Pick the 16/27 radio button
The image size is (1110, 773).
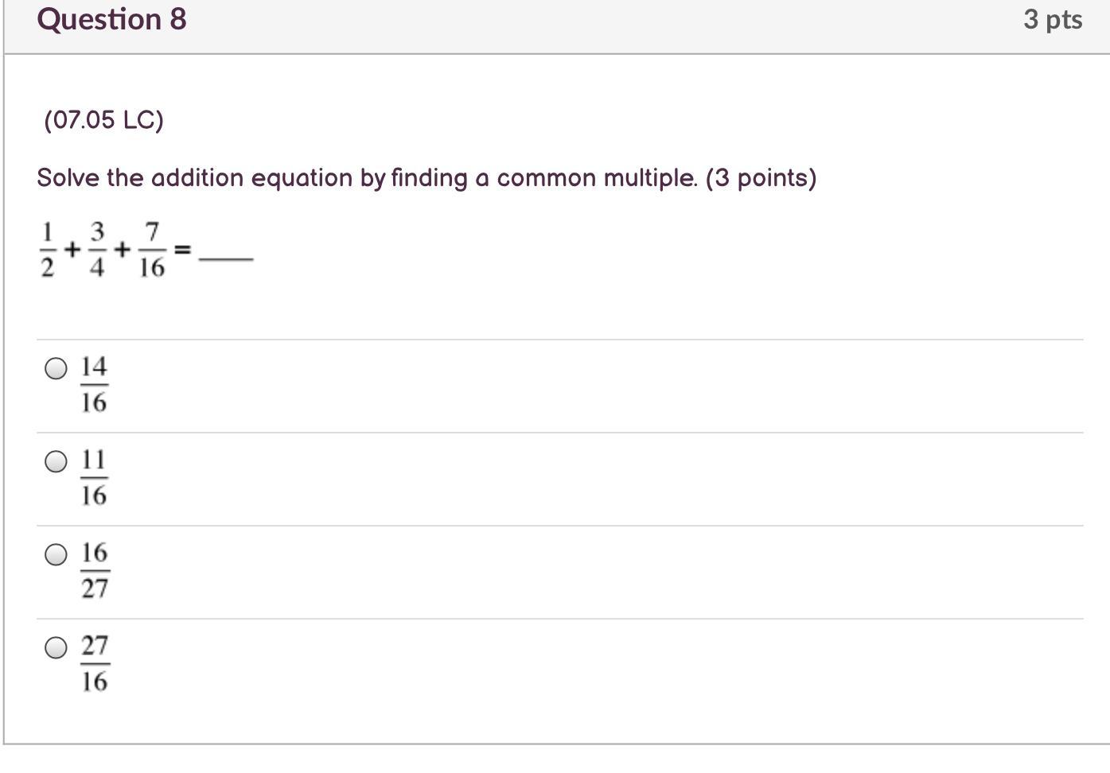[x=56, y=554]
